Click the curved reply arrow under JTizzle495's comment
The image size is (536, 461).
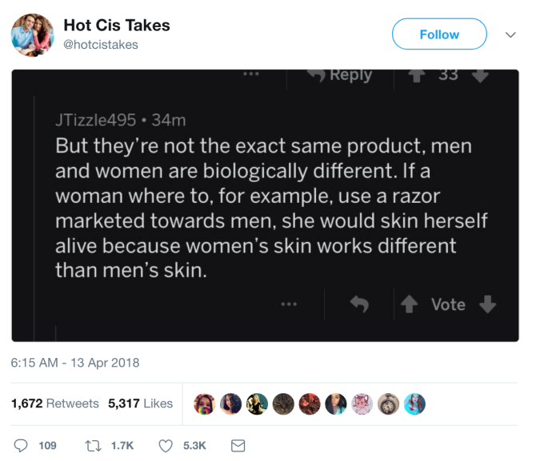point(359,304)
